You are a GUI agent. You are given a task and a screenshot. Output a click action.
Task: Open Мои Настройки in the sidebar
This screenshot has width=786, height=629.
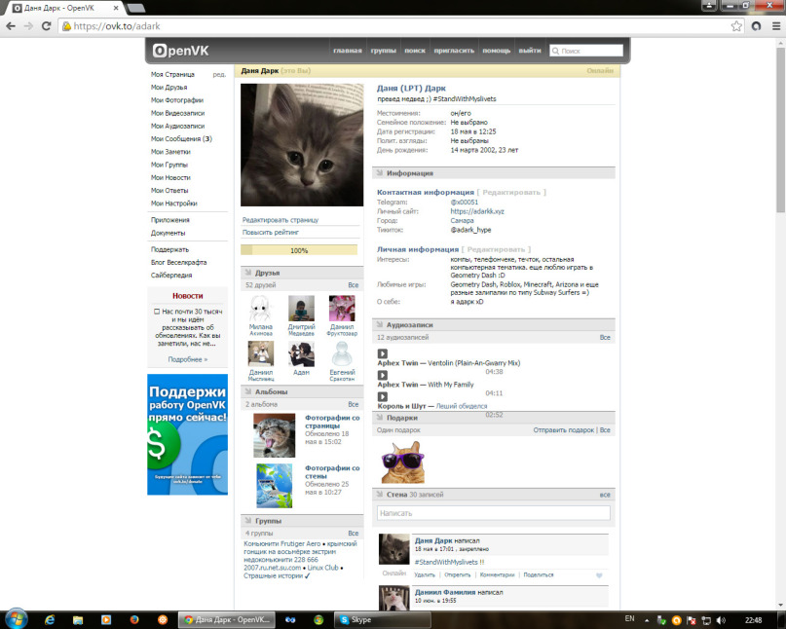(174, 203)
